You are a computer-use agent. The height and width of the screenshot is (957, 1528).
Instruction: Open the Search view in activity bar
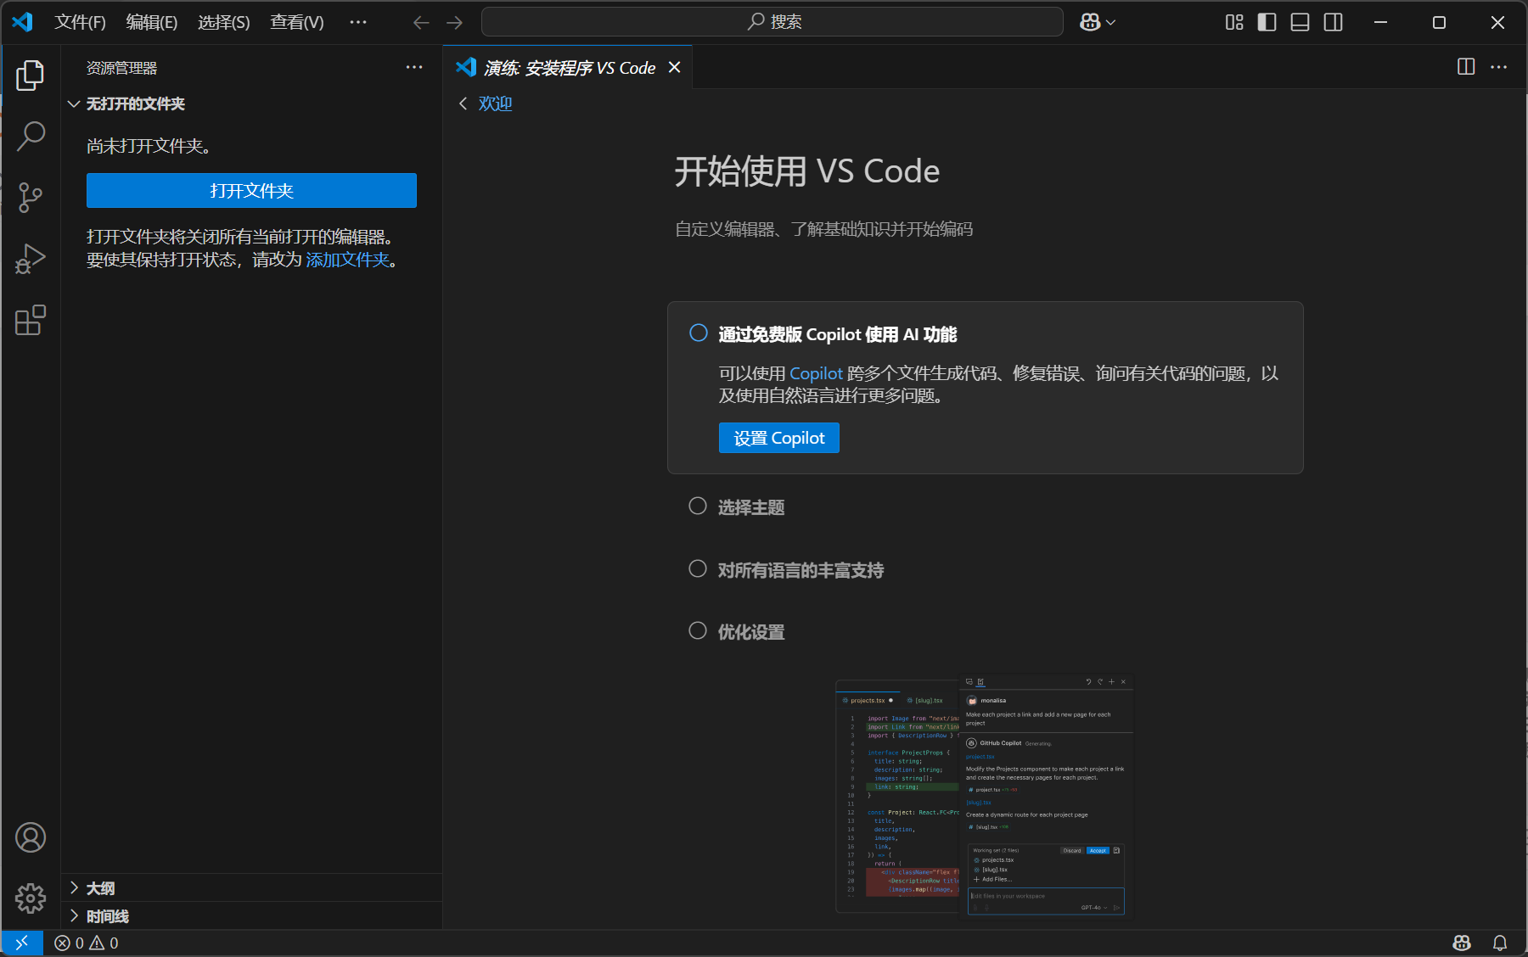click(x=31, y=136)
